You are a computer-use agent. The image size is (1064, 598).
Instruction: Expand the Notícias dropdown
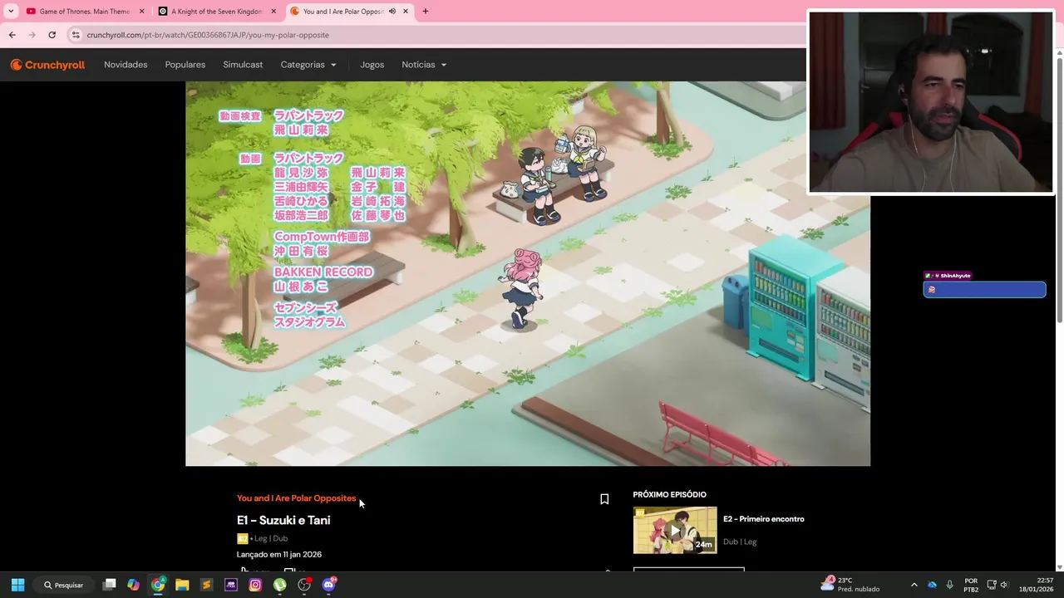coord(424,65)
